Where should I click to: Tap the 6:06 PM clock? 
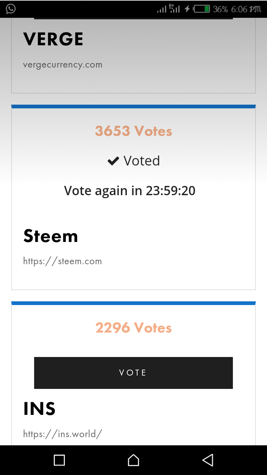point(246,9)
